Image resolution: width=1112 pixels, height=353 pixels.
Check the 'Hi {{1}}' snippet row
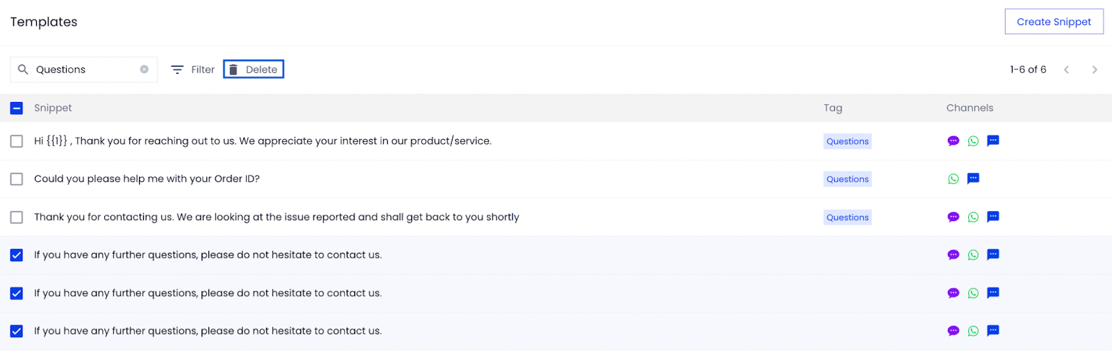pos(17,141)
